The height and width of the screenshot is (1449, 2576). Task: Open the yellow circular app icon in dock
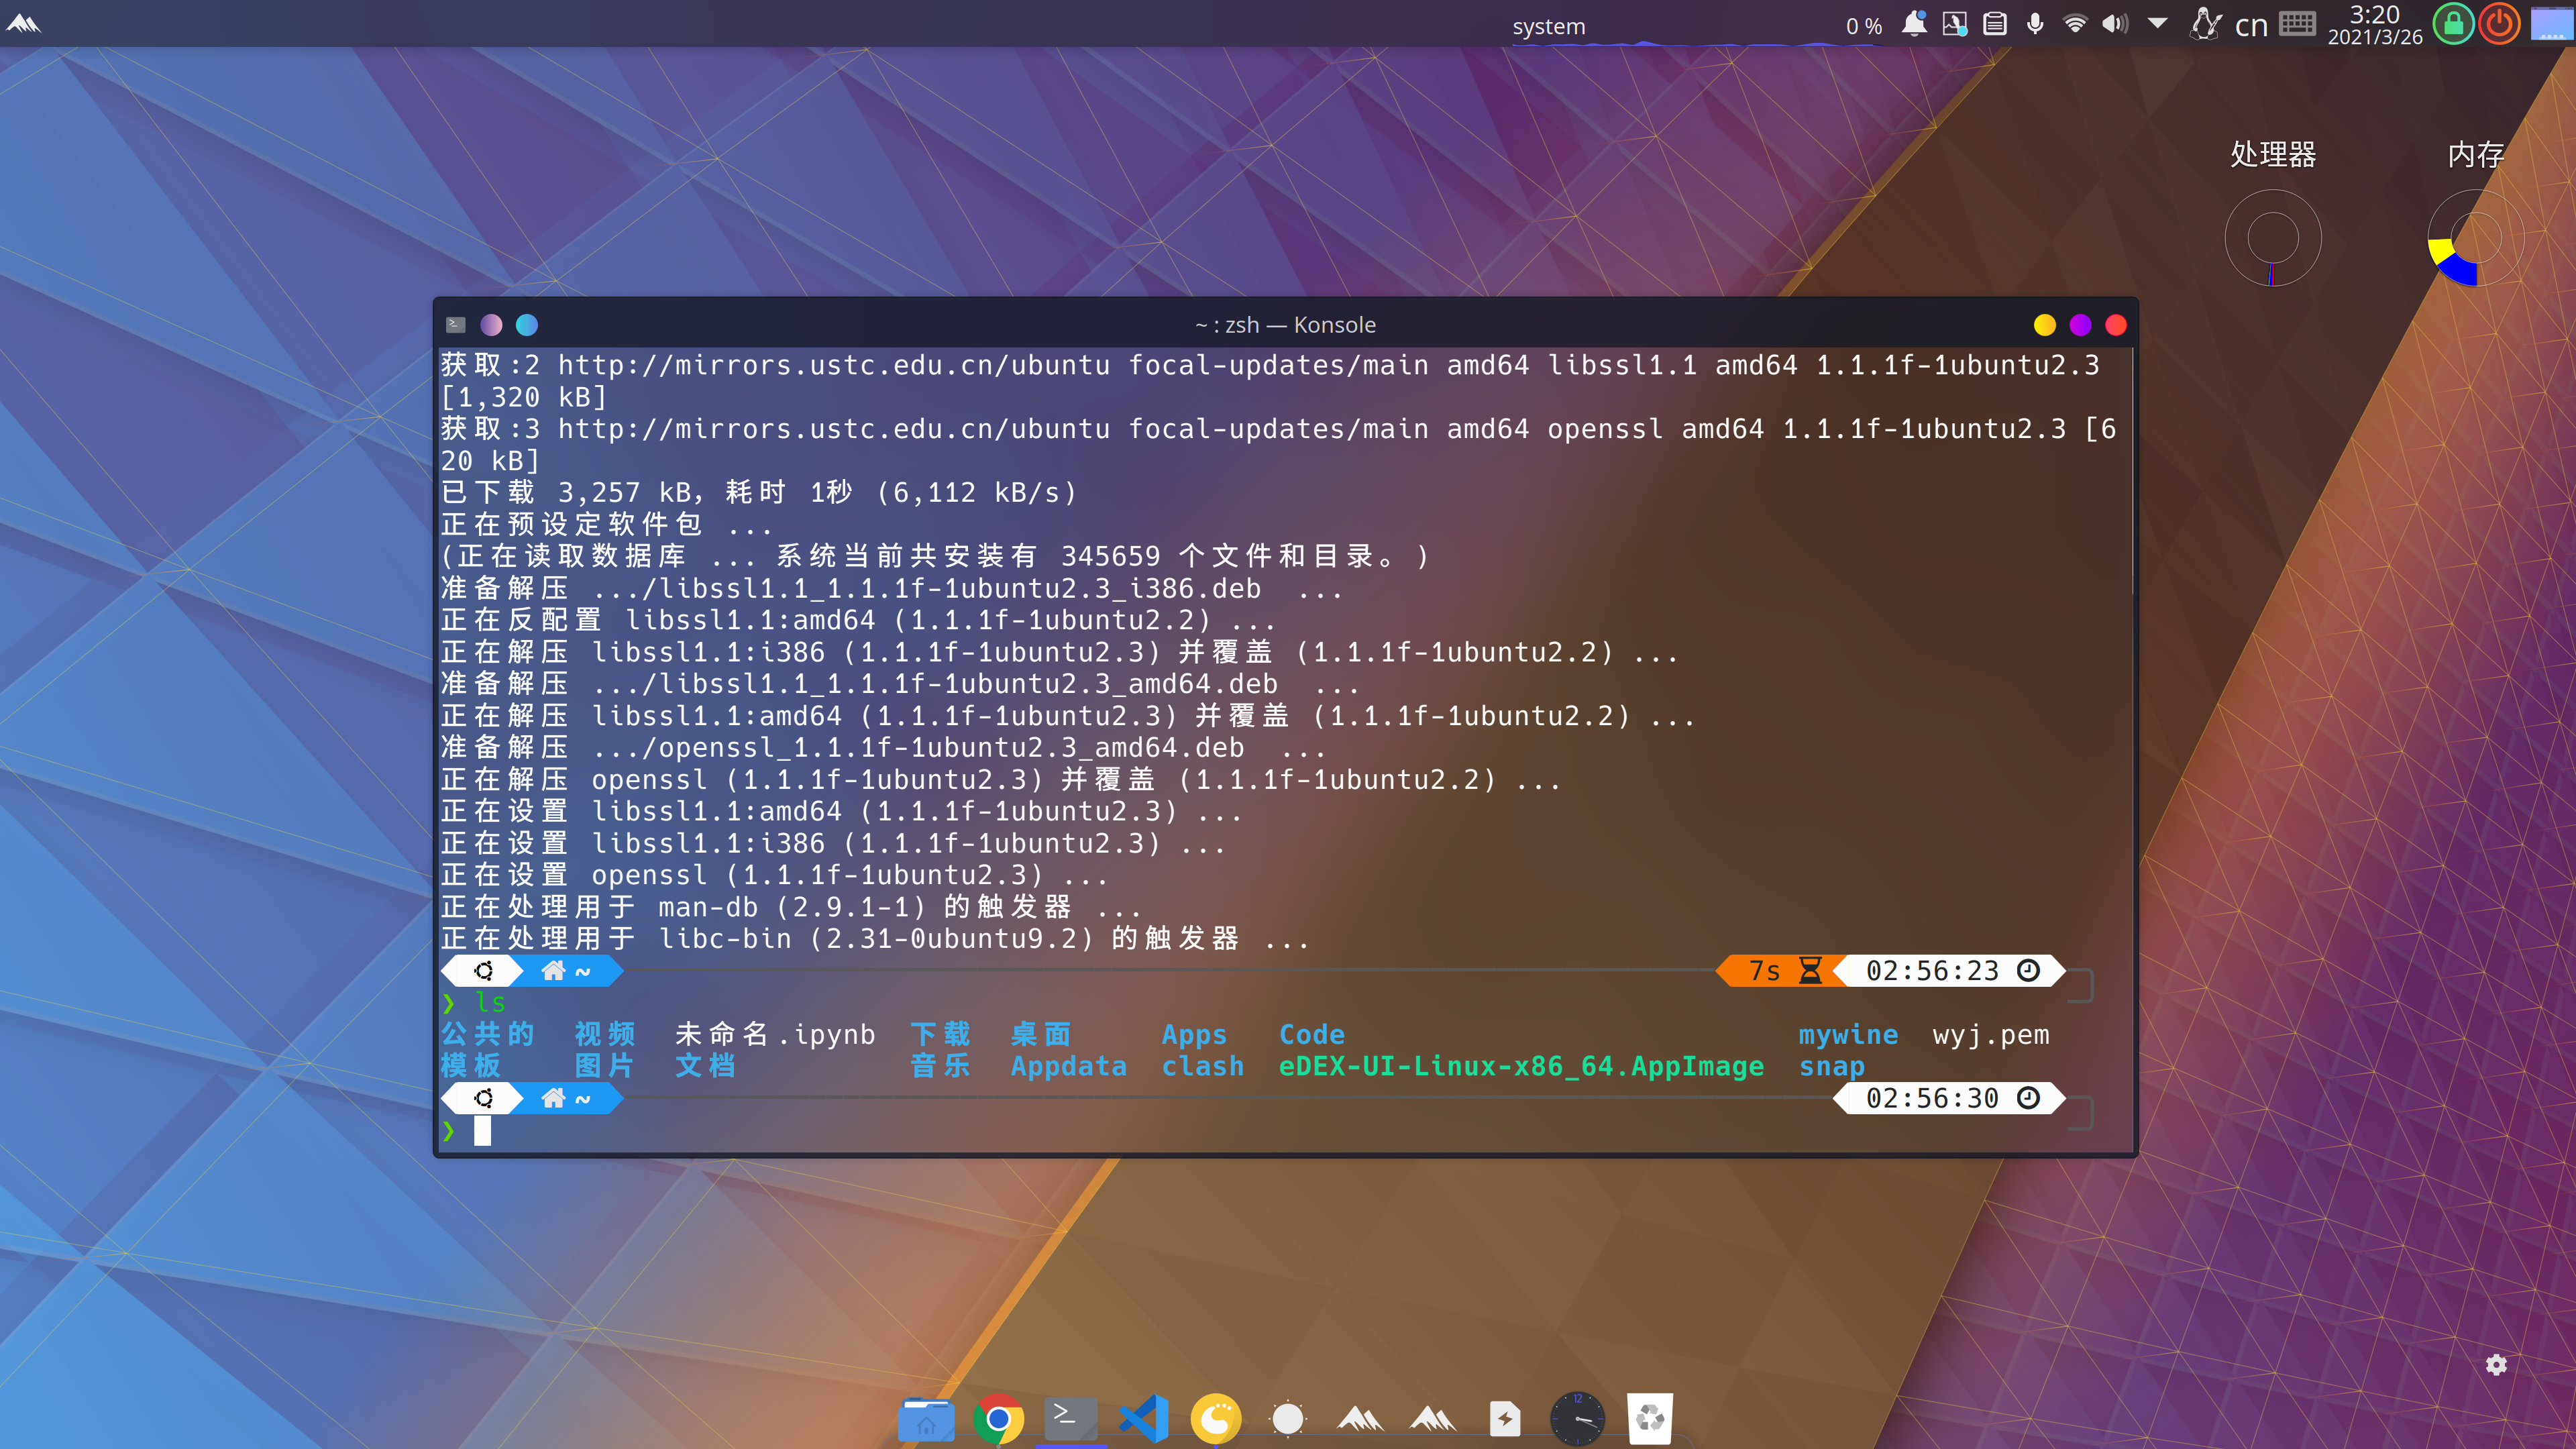pyautogui.click(x=1216, y=1419)
